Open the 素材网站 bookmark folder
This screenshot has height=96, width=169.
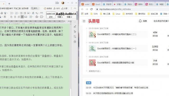click(140, 14)
